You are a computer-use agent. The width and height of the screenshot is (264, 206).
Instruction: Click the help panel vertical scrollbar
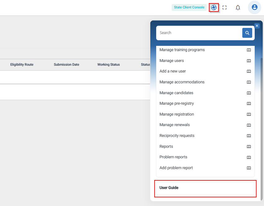pyautogui.click(x=261, y=129)
